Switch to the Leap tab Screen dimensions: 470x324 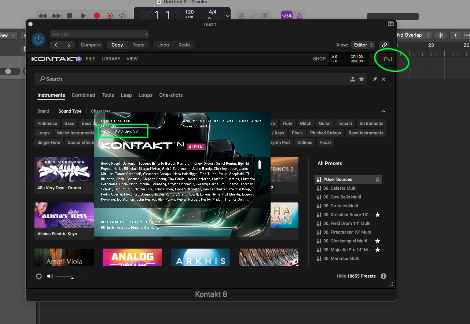126,95
